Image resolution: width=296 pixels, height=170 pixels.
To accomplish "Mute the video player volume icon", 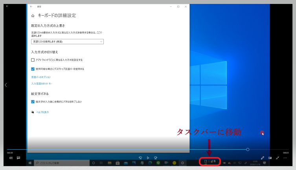I will 11,158.
